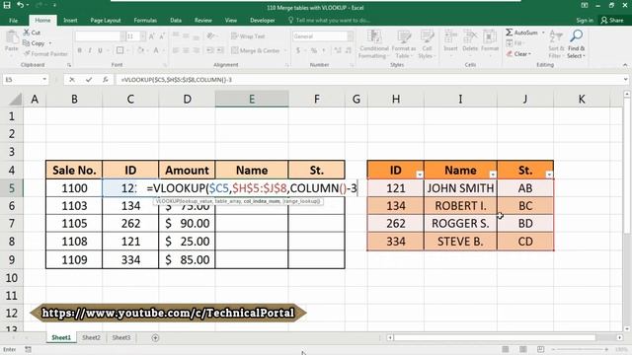This screenshot has width=632, height=355.
Task: Click Sign in link
Action: [x=585, y=20]
